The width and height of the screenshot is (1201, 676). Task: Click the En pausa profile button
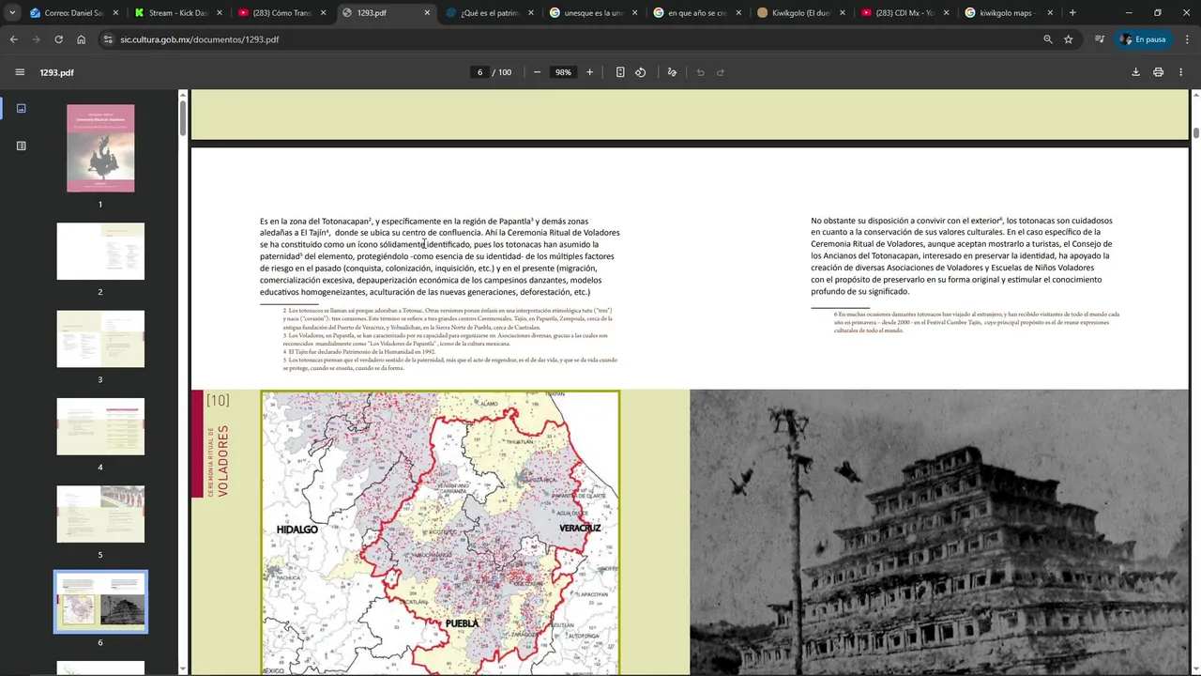[1143, 39]
